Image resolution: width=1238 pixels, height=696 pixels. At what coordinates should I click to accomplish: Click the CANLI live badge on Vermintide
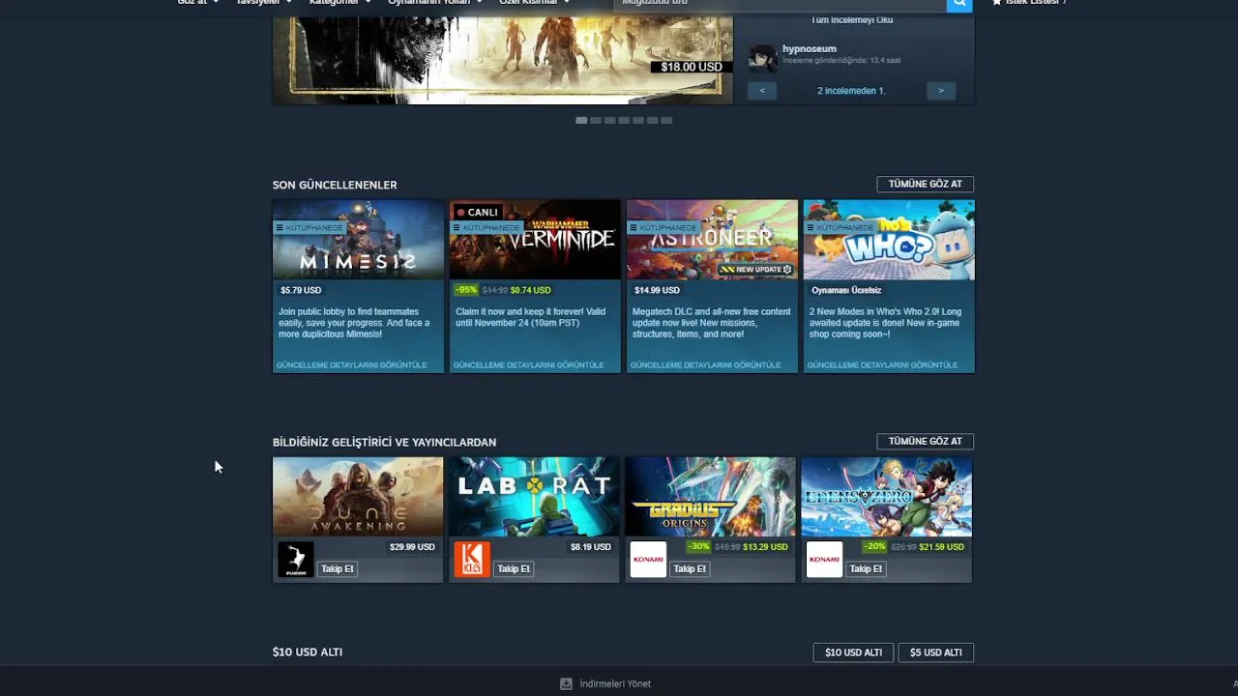tap(478, 213)
